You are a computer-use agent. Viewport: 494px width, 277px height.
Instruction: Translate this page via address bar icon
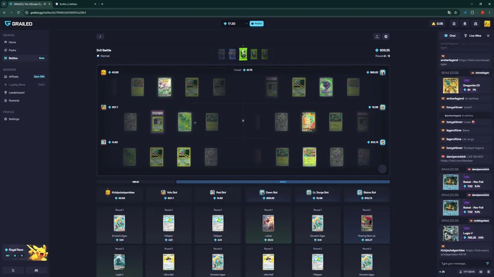[449, 13]
